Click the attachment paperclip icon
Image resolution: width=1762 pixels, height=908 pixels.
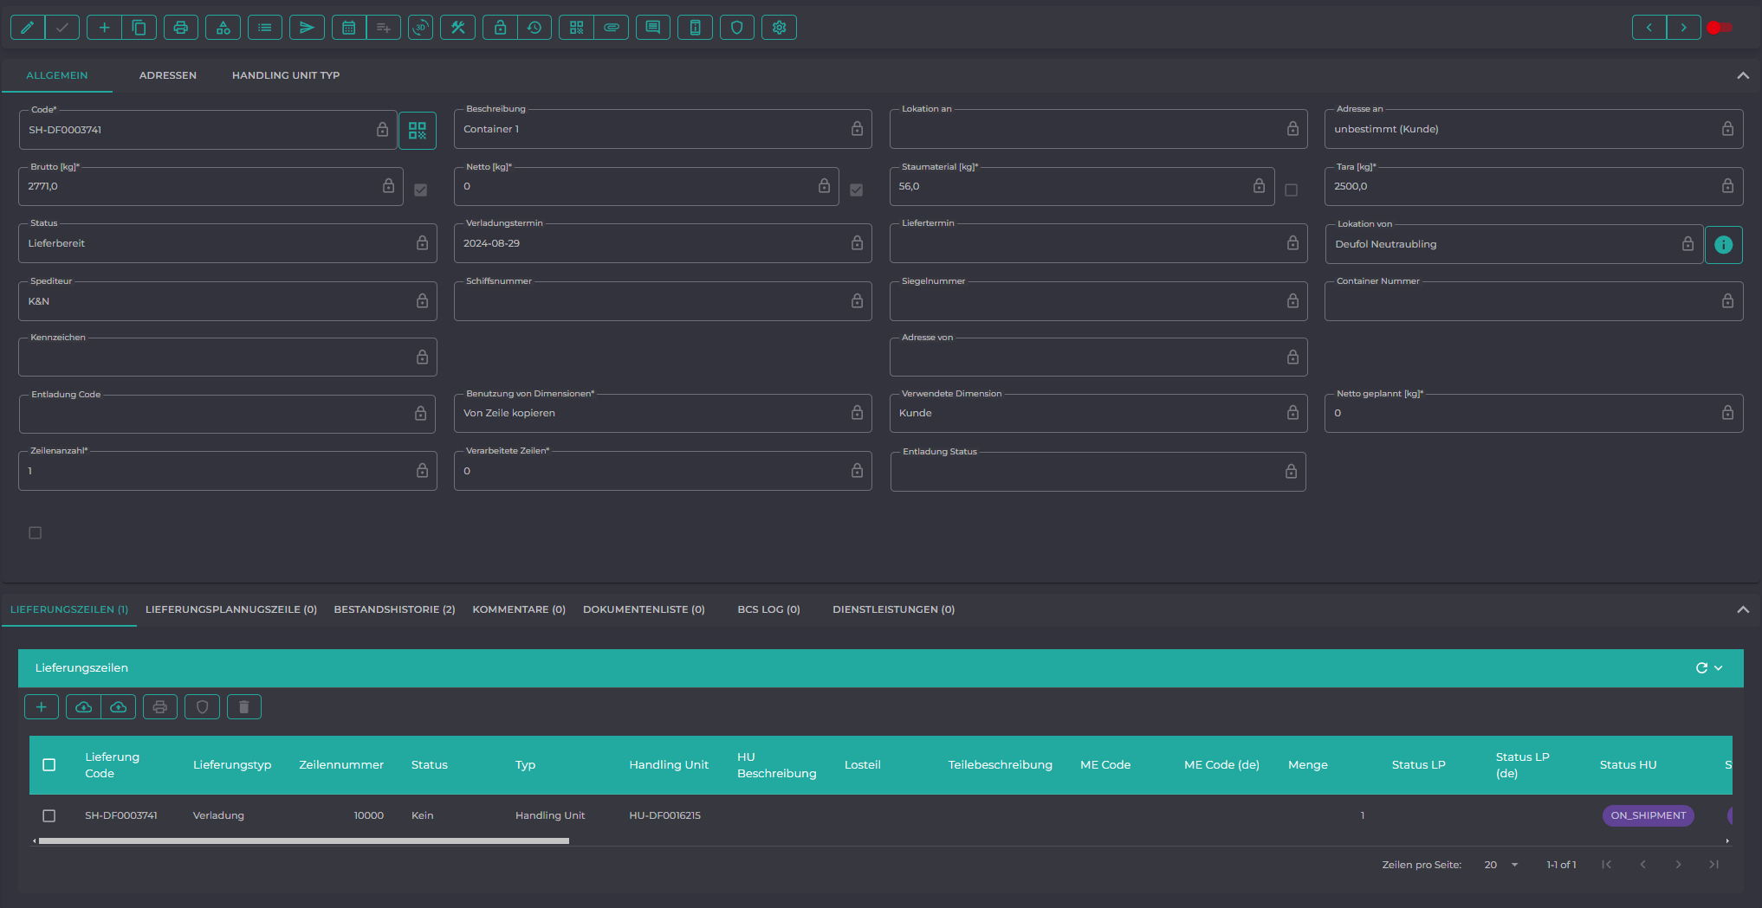612,28
